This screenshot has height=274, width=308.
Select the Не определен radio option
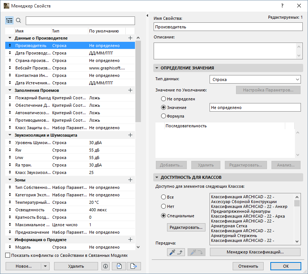(163, 99)
